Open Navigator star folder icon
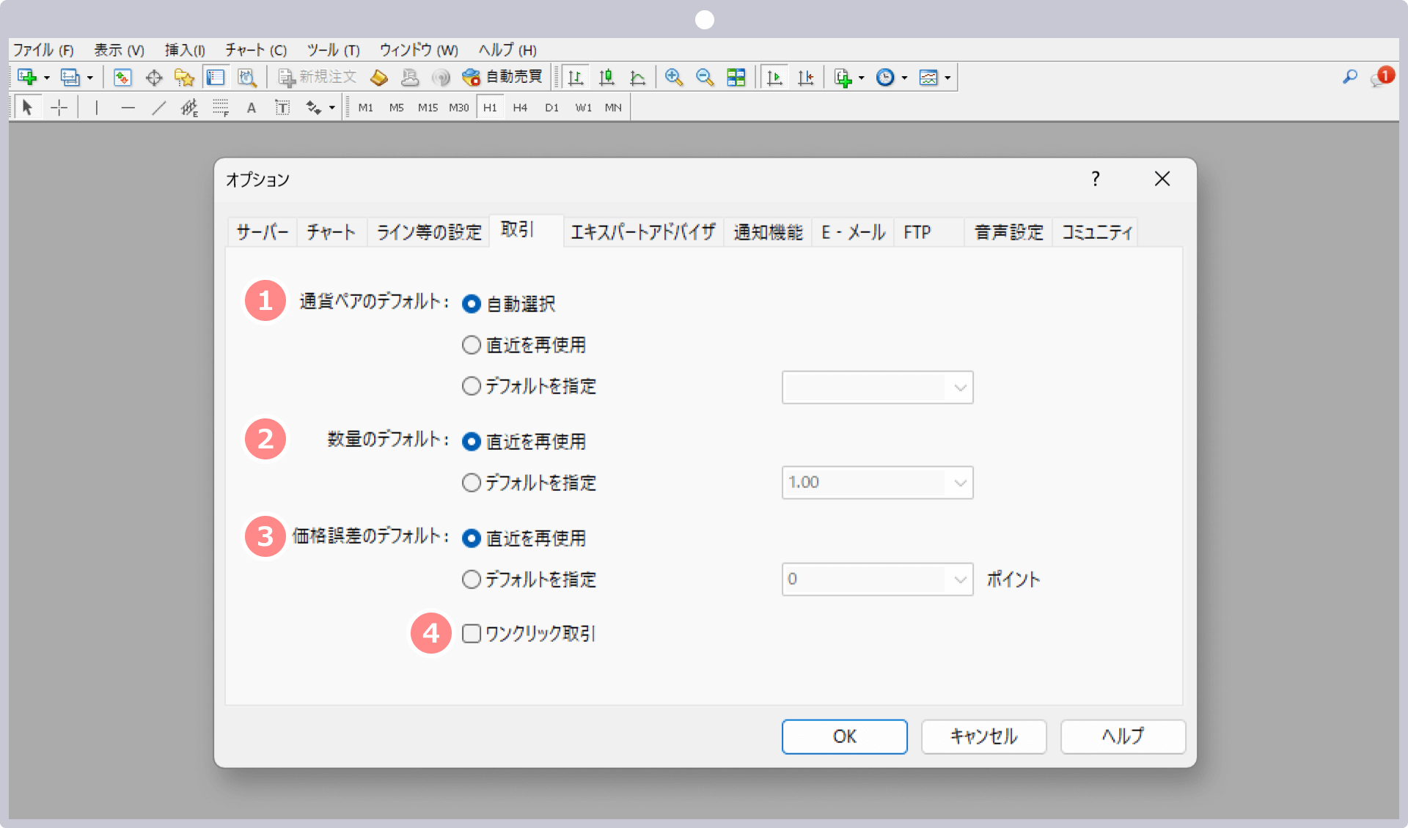The image size is (1408, 828). click(184, 77)
